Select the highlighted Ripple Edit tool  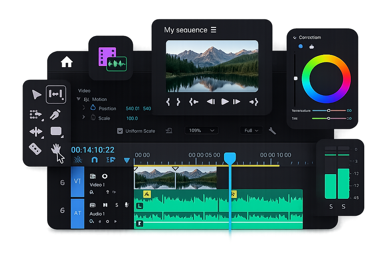[x=56, y=94]
